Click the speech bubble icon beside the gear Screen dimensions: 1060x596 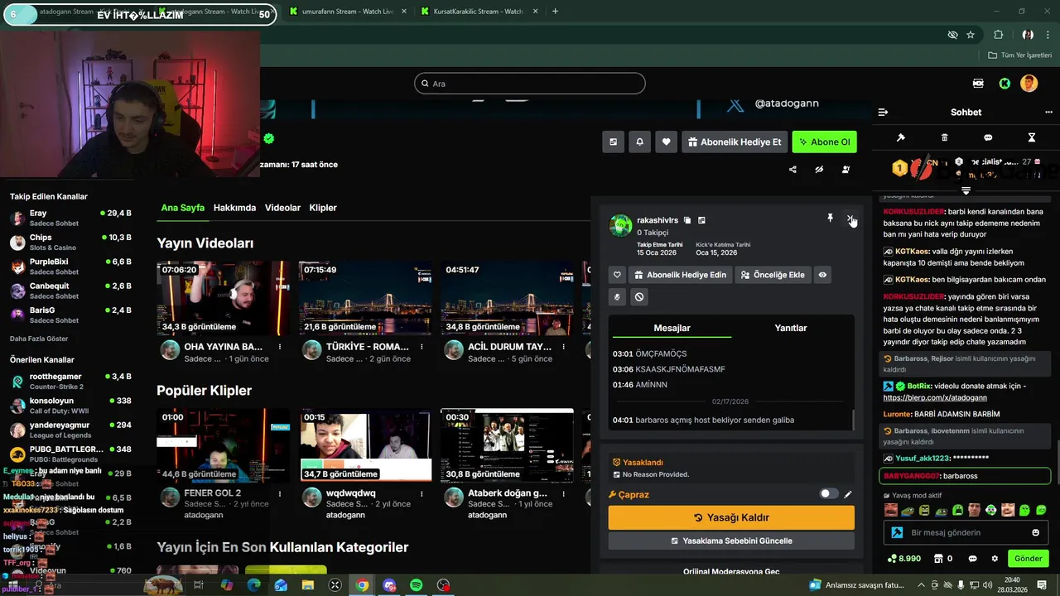(x=972, y=559)
